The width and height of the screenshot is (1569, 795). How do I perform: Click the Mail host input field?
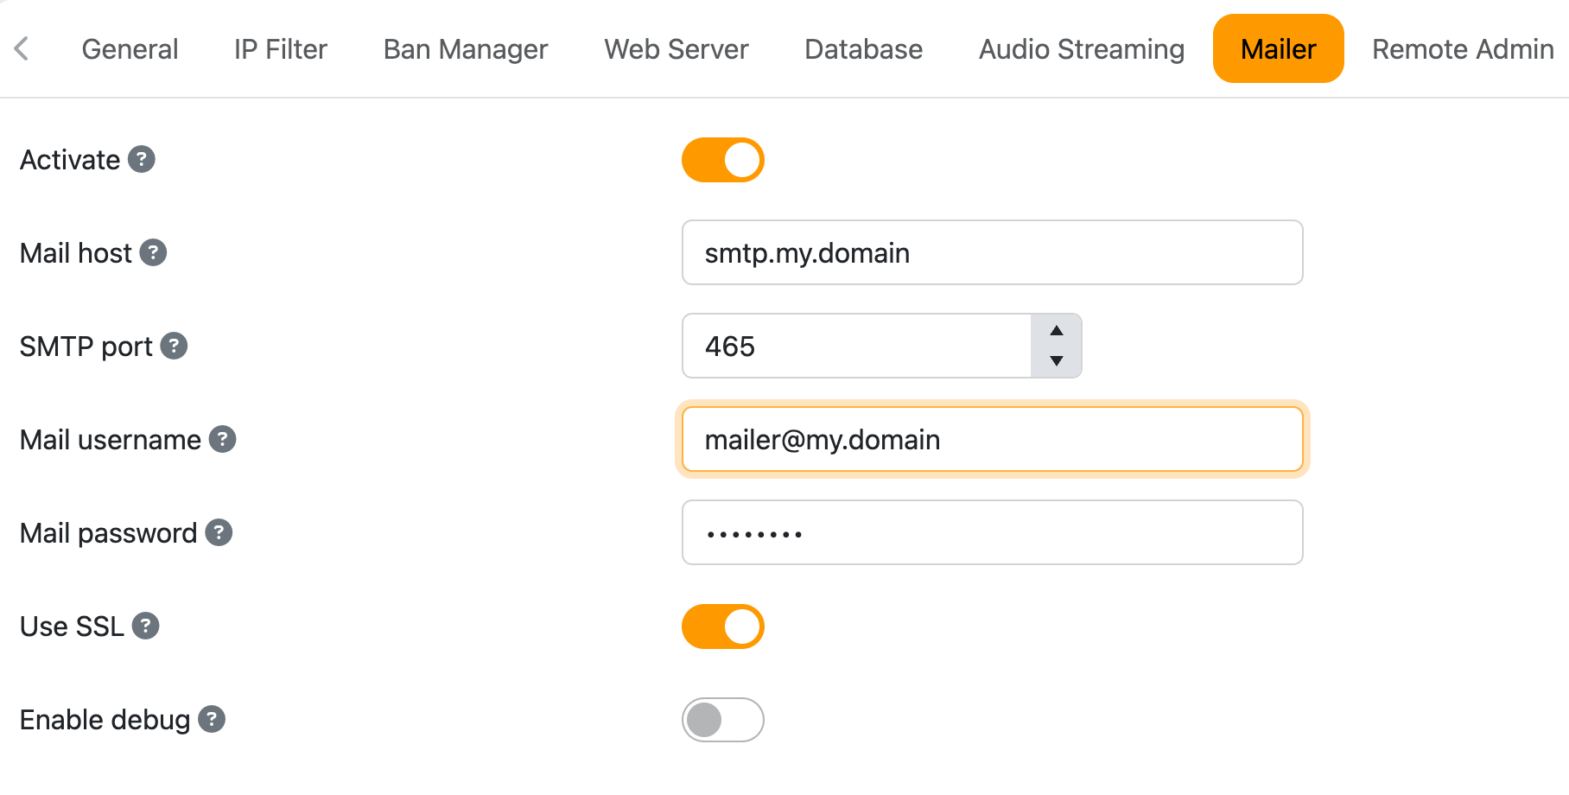coord(991,252)
